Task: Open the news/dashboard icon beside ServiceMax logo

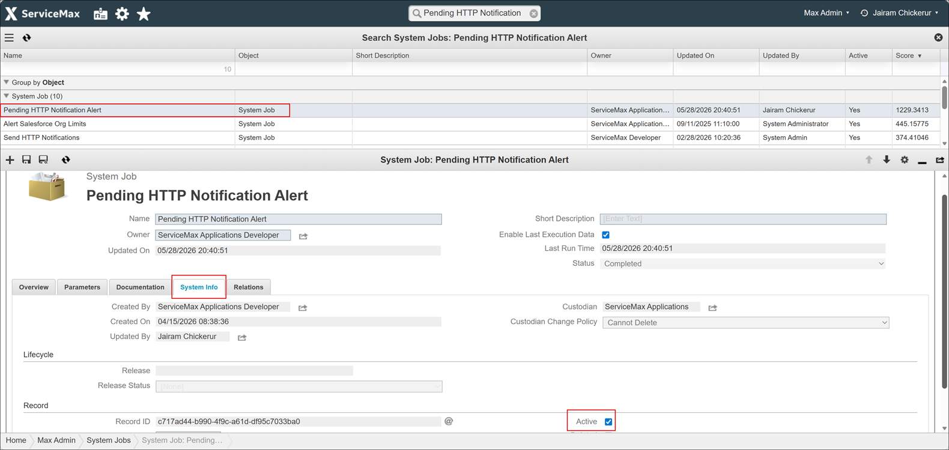Action: pyautogui.click(x=100, y=14)
